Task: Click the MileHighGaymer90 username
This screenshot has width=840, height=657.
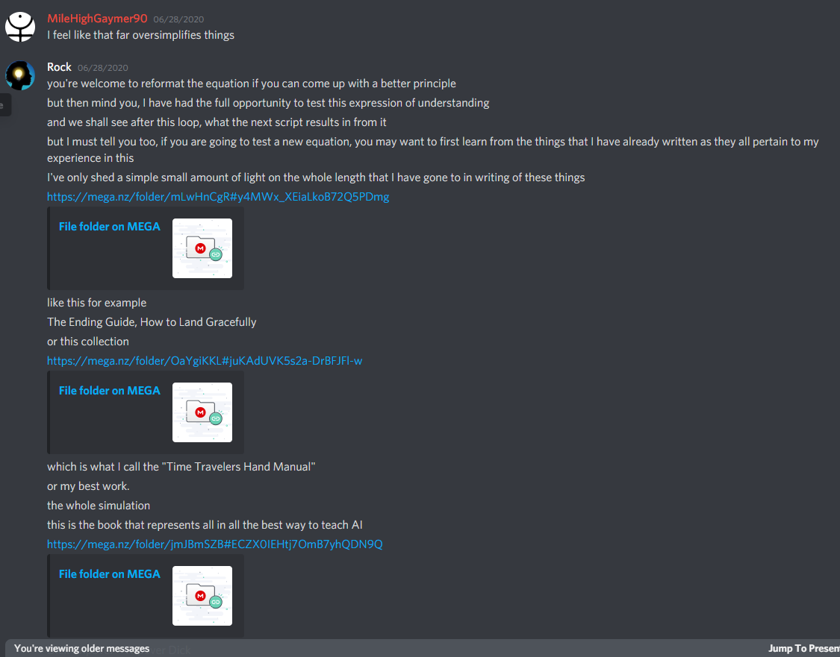Action: [x=97, y=18]
